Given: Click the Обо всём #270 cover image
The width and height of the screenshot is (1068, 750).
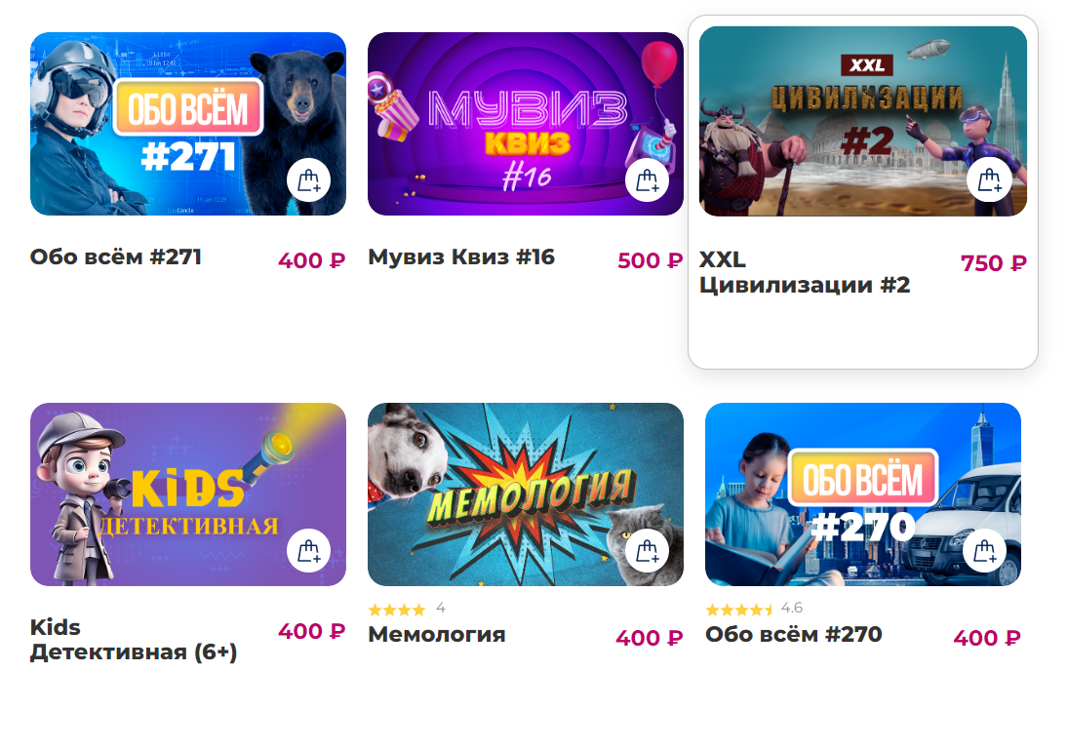Looking at the screenshot, I should pos(863,494).
